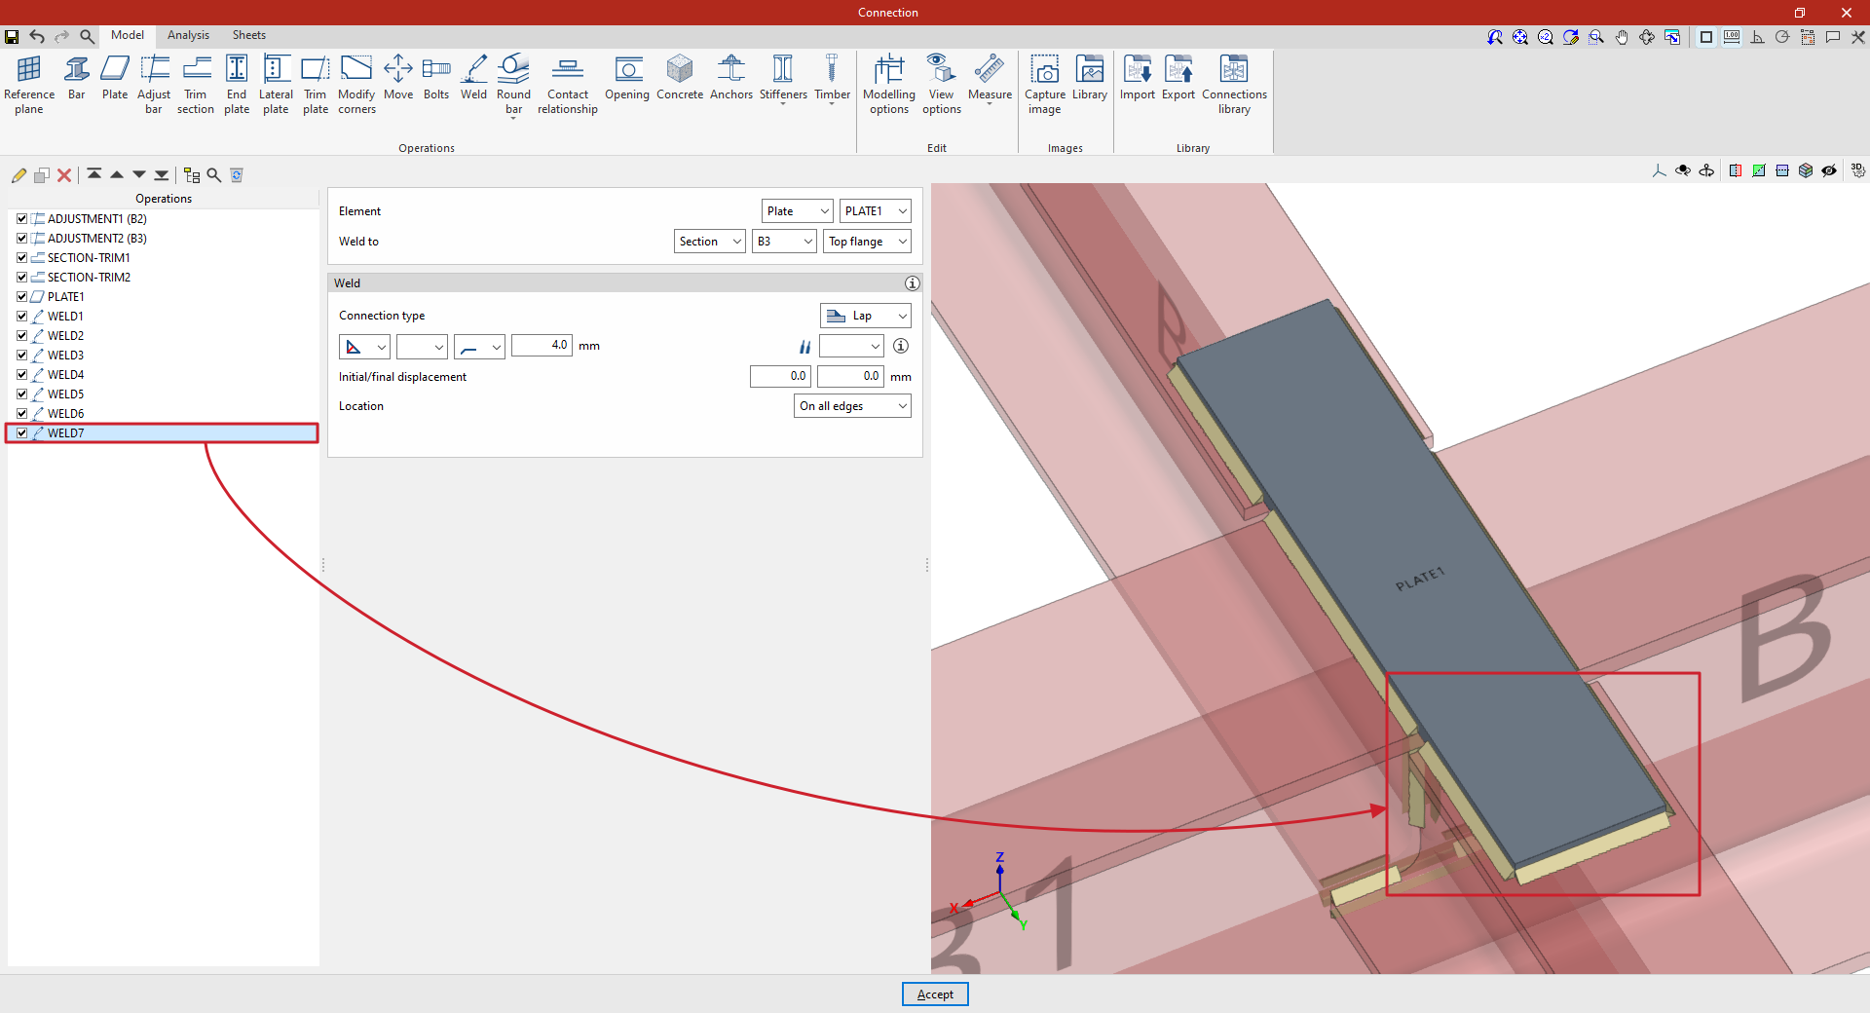Open the Connection type Lap dropdown
The width and height of the screenshot is (1870, 1013).
pyautogui.click(x=865, y=316)
